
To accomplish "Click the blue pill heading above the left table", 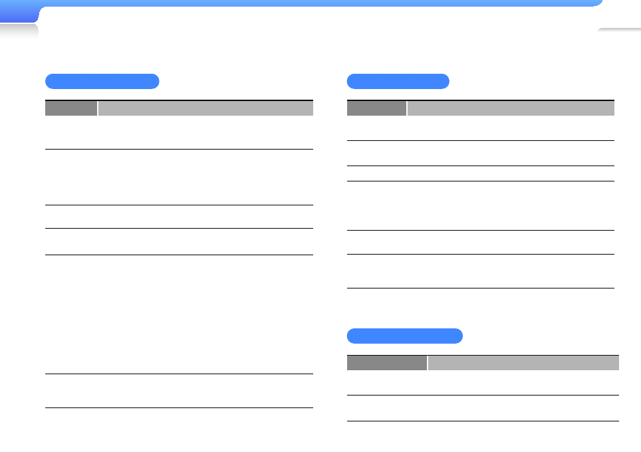I will point(102,82).
